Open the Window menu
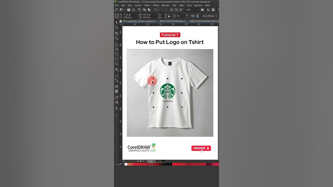The width and height of the screenshot is (333, 187). point(198,5)
